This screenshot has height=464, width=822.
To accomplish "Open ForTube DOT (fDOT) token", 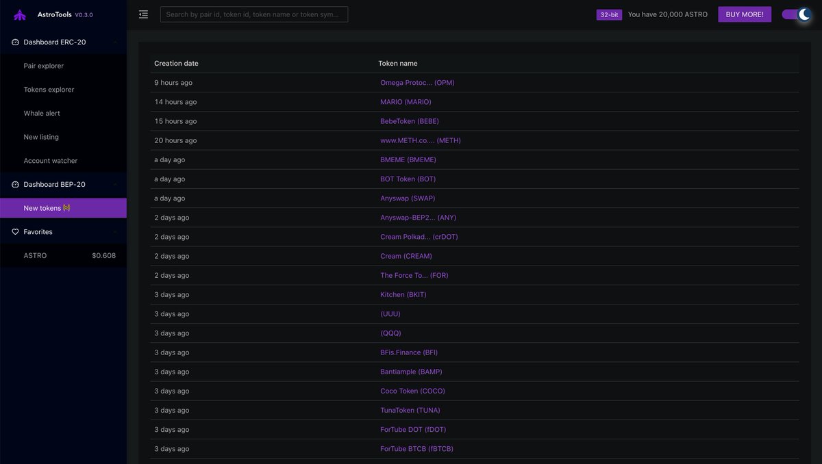I will coord(413,429).
